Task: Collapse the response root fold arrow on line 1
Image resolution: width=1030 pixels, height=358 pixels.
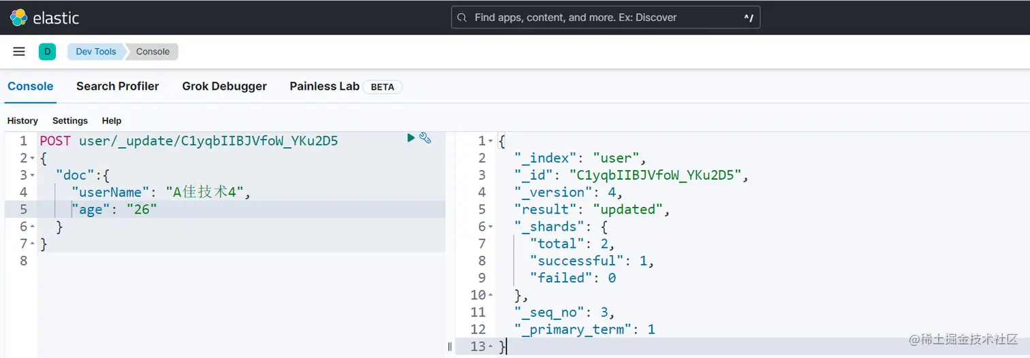Action: [x=490, y=142]
